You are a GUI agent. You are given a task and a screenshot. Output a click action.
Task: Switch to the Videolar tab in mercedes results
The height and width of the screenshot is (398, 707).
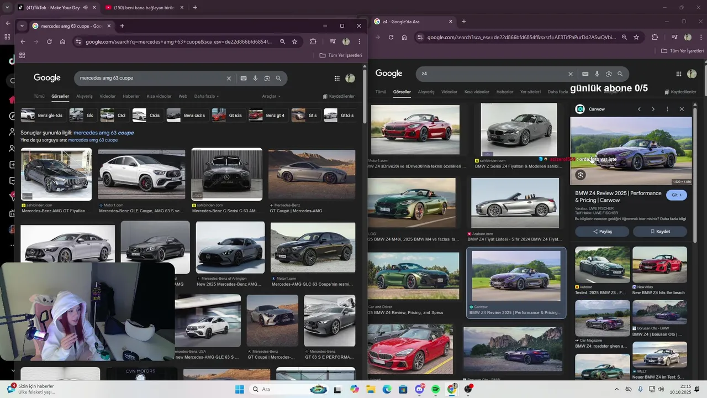(108, 96)
